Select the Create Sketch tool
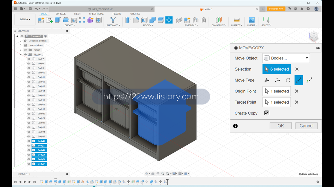Viewport: 334px width, 187px height. (49, 20)
